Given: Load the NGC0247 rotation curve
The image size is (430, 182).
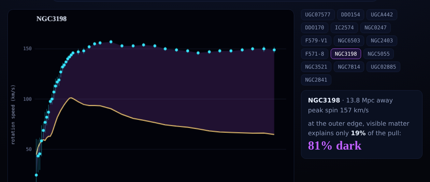Looking at the screenshot, I should 375,28.
